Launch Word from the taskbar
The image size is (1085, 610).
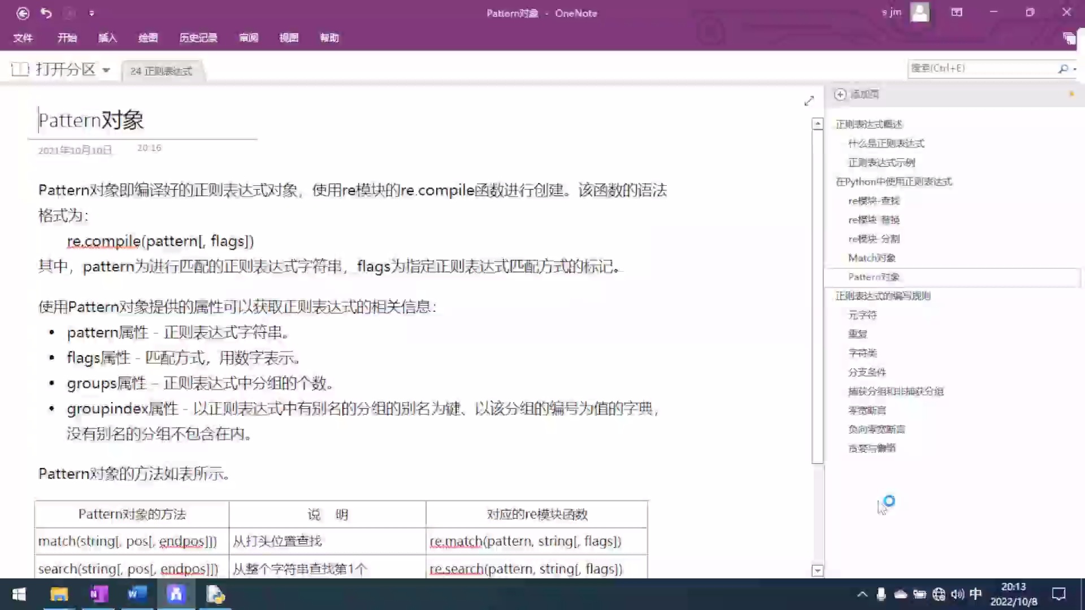pos(136,594)
